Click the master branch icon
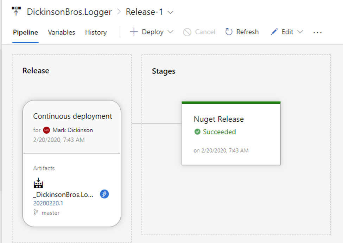This screenshot has height=243, width=343. coord(36,212)
